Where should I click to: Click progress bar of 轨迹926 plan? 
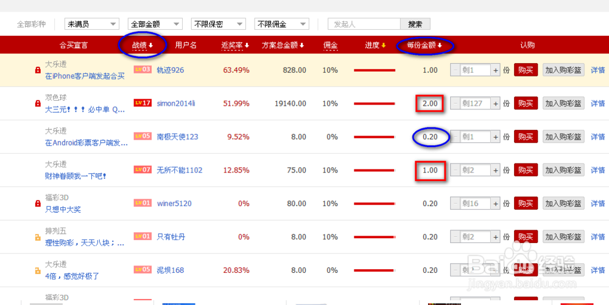375,70
